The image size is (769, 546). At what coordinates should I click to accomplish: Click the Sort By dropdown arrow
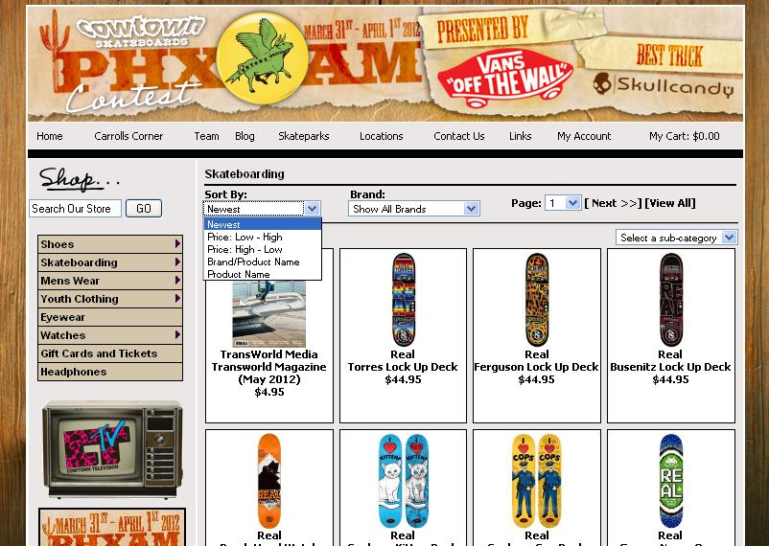[312, 209]
